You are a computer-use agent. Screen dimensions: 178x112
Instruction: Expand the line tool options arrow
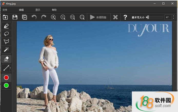pos(10,68)
